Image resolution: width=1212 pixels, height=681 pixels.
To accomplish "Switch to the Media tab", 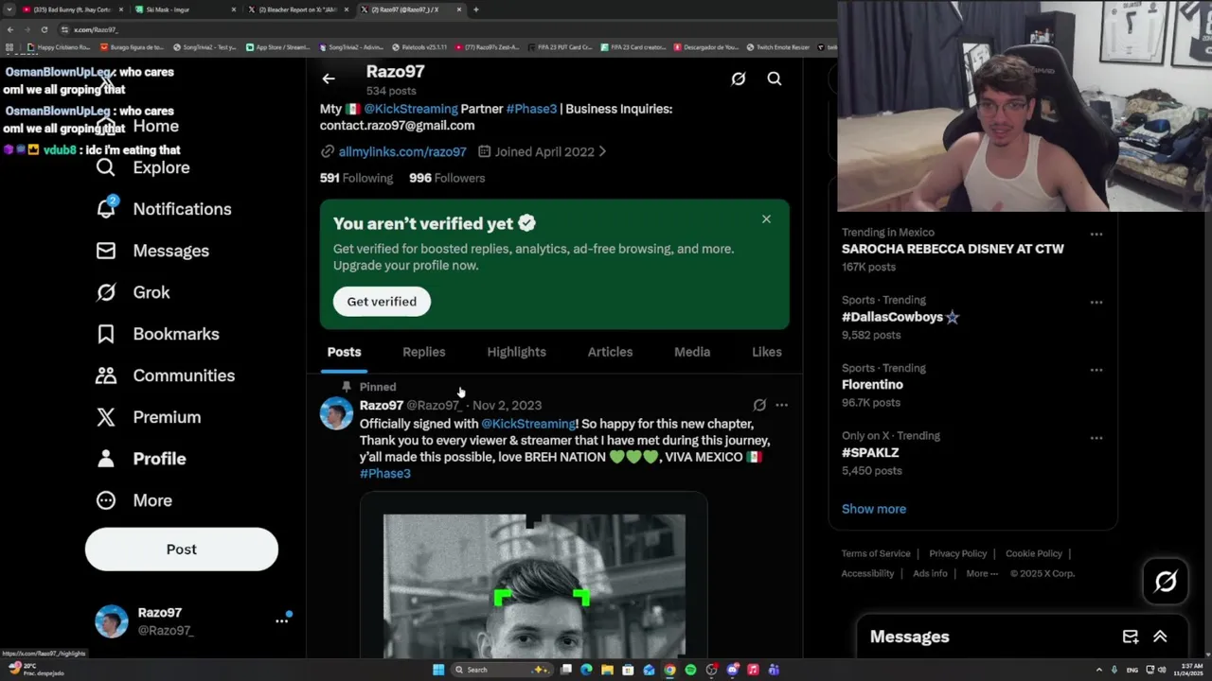I will point(692,352).
